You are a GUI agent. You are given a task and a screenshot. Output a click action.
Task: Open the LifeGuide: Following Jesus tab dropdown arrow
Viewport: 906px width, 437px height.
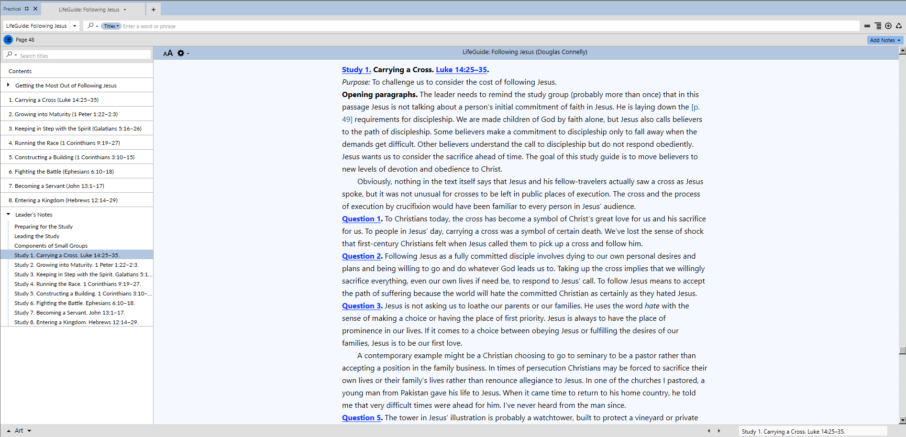coord(125,10)
